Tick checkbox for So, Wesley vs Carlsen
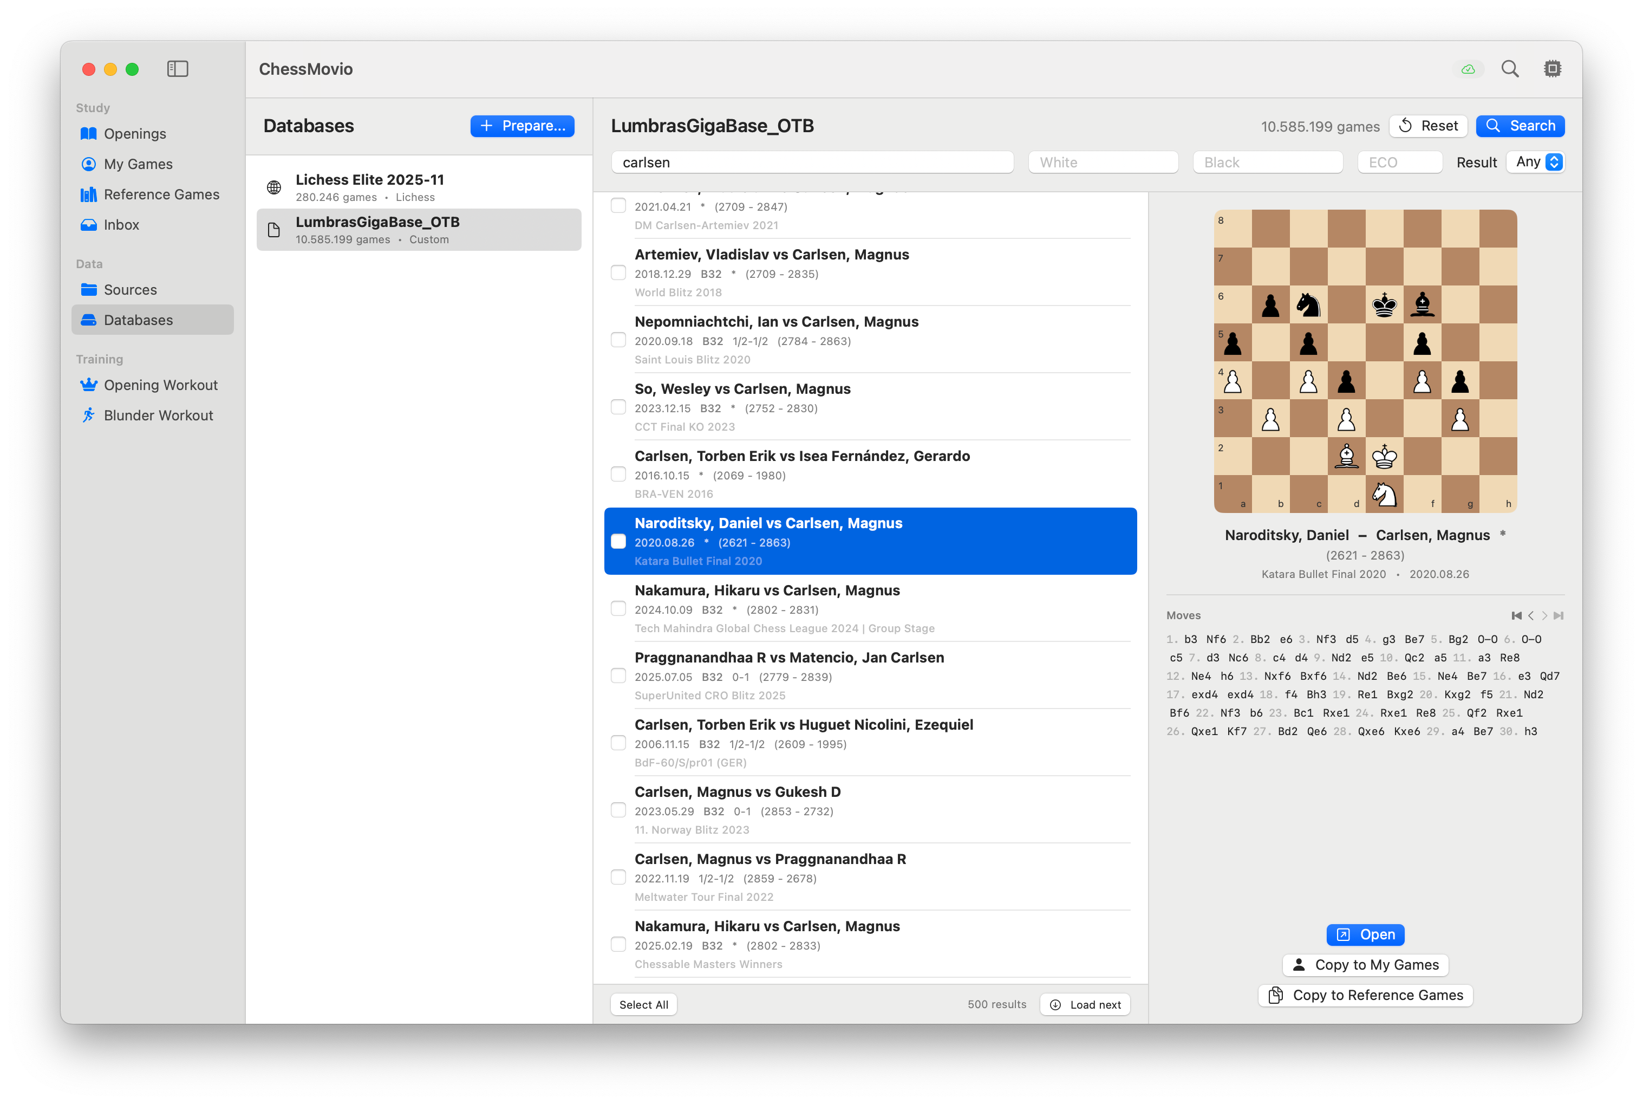Image resolution: width=1643 pixels, height=1104 pixels. point(618,407)
